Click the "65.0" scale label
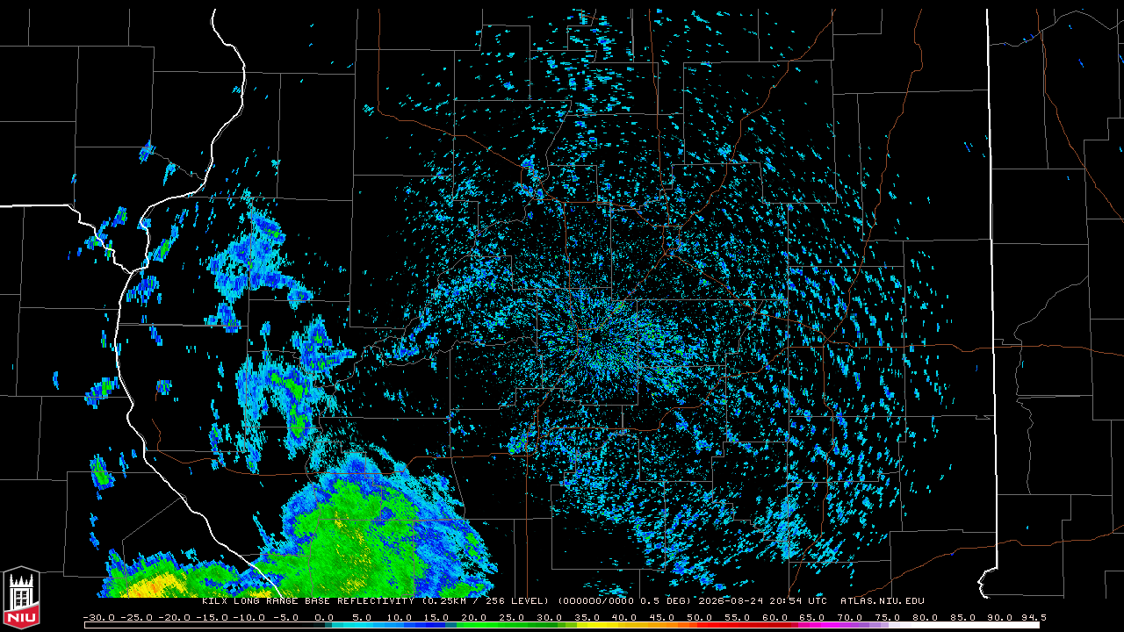The image size is (1124, 632). pyautogui.click(x=812, y=617)
